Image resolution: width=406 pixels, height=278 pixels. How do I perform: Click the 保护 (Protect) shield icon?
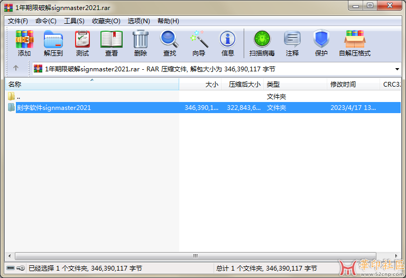point(321,39)
